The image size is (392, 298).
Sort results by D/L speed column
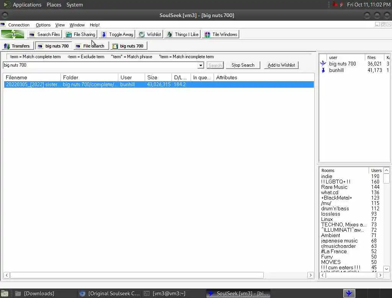coord(181,78)
